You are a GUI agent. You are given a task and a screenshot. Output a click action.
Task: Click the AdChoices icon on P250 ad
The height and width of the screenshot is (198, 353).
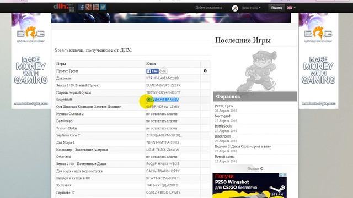pos(281,174)
